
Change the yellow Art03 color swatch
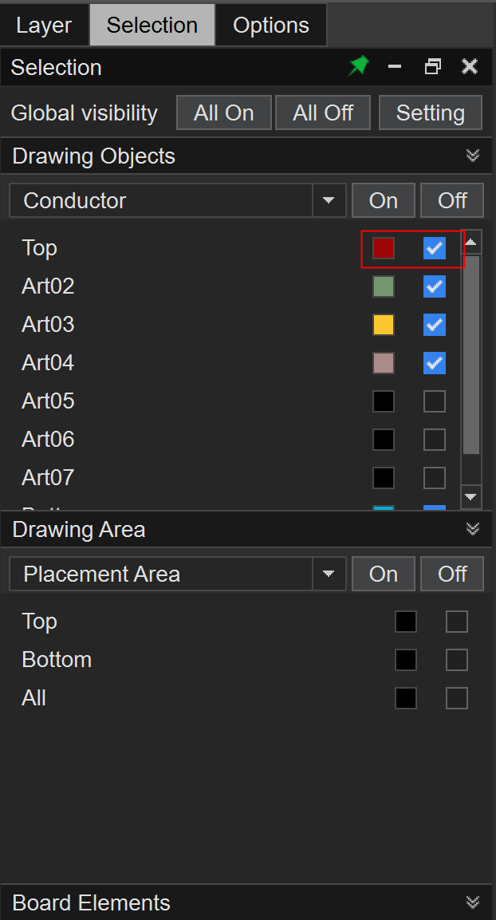pos(384,325)
